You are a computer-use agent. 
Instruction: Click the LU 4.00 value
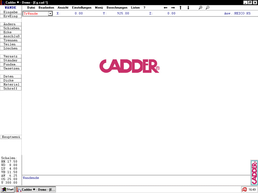click(x=9, y=168)
